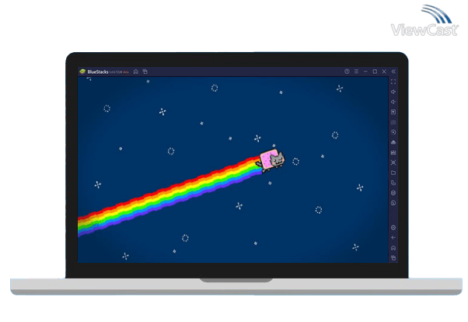Open BlueStacks settings gear in sidebar
Viewport: 468px width, 322px height.
coord(393,228)
